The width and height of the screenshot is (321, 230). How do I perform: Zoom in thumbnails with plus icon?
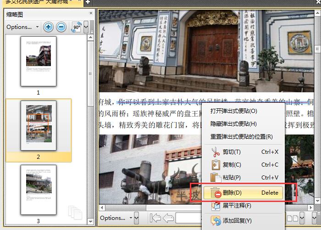point(48,27)
